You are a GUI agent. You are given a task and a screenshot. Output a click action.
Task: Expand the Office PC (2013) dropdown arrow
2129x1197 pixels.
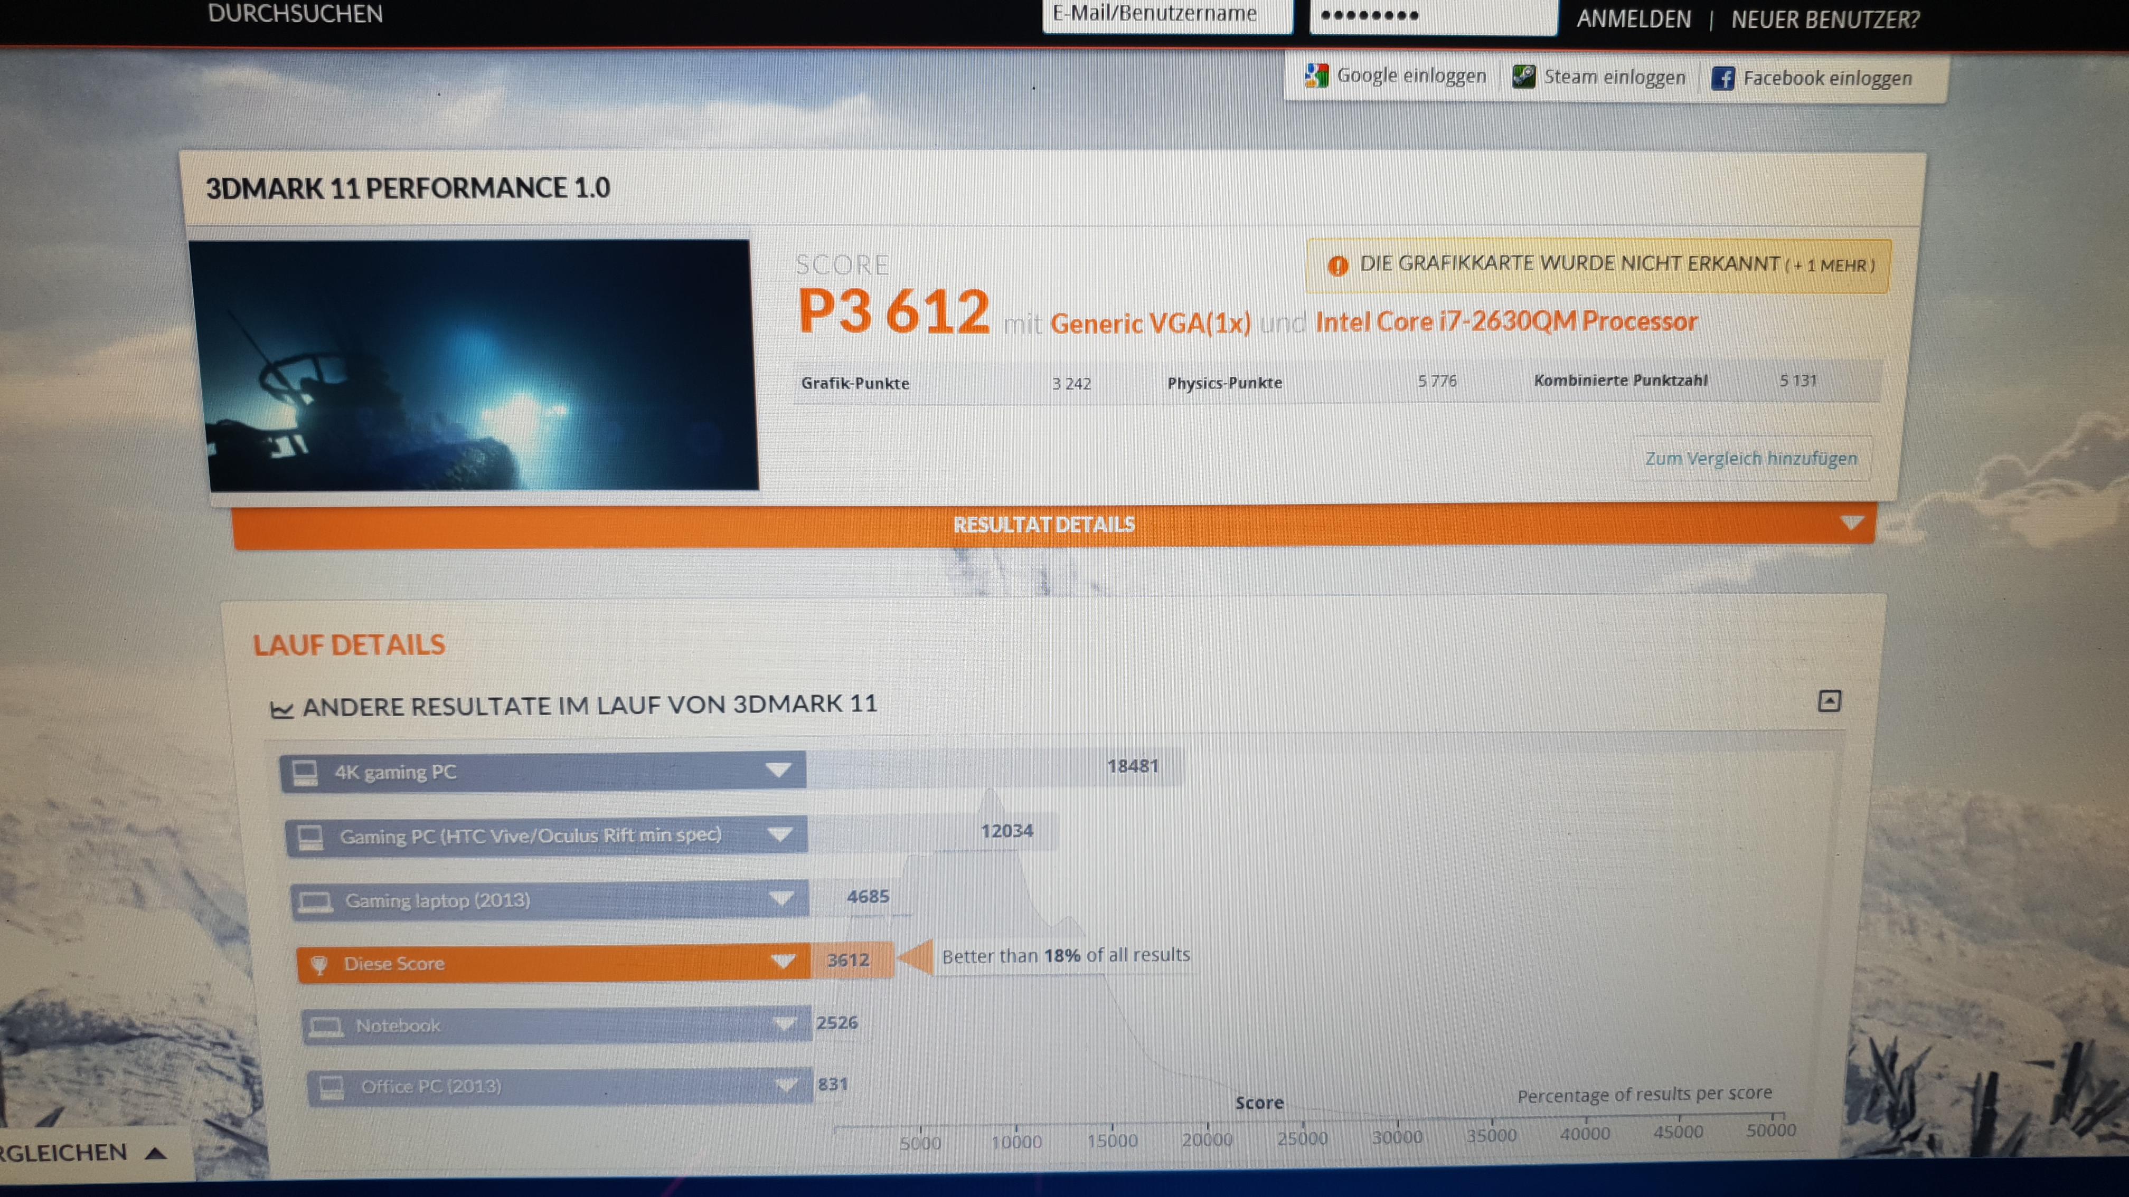coord(786,1086)
